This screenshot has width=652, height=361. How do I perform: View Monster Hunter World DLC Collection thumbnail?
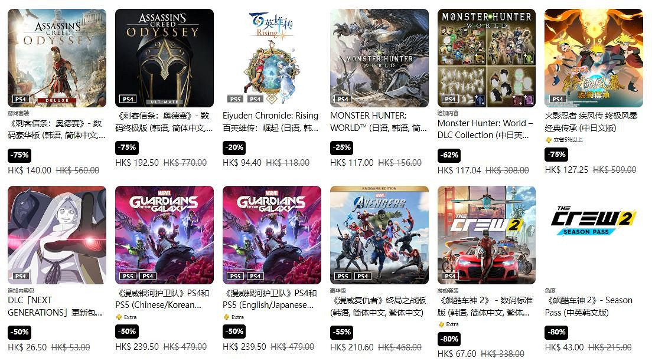tap(487, 58)
